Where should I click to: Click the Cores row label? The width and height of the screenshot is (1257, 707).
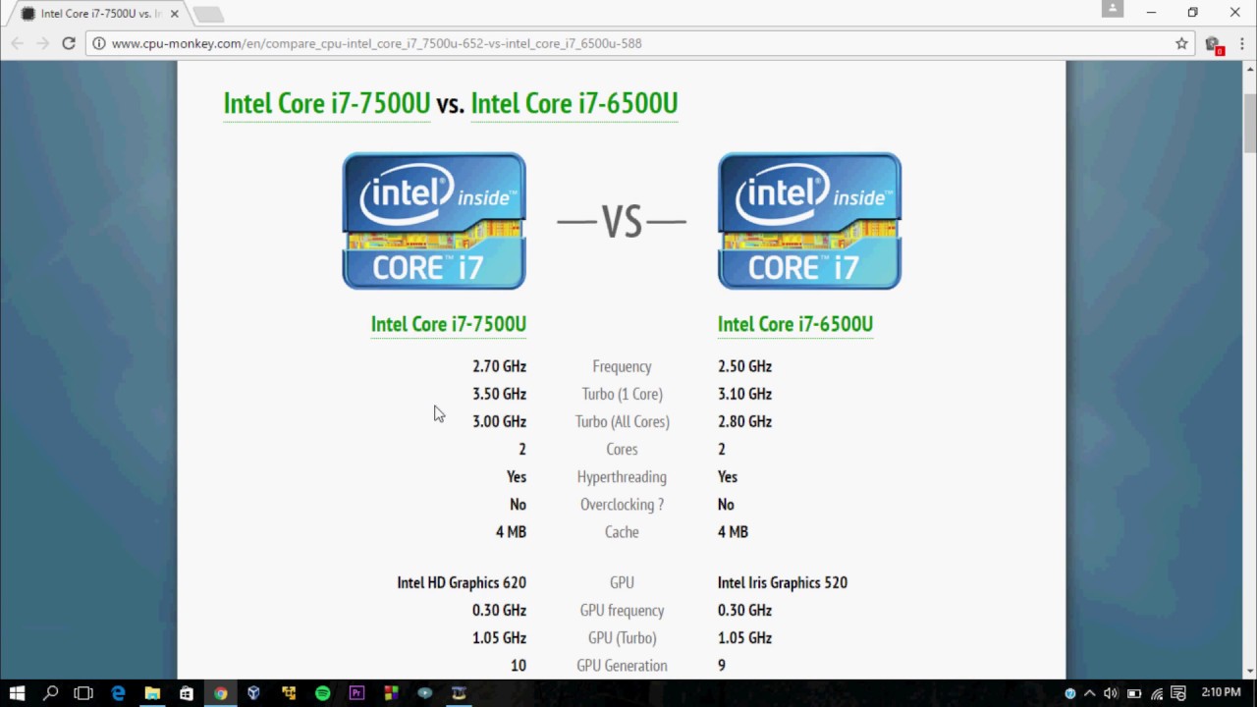pos(622,449)
